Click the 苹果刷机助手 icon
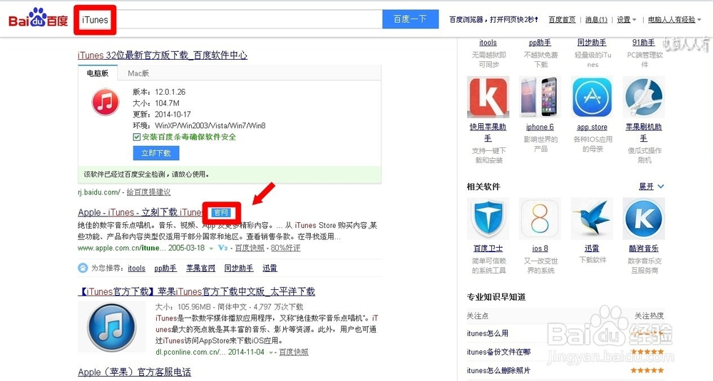This screenshot has height=381, width=713. [x=643, y=97]
